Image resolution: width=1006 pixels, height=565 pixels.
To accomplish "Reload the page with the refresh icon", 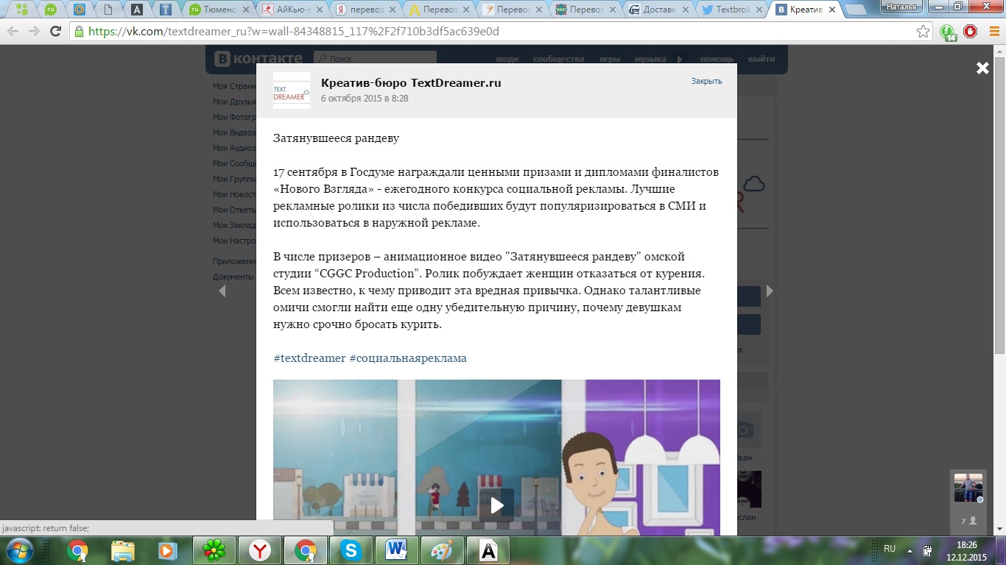I will click(55, 32).
